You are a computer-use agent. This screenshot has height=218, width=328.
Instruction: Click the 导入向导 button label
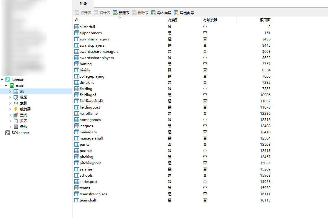pyautogui.click(x=164, y=13)
